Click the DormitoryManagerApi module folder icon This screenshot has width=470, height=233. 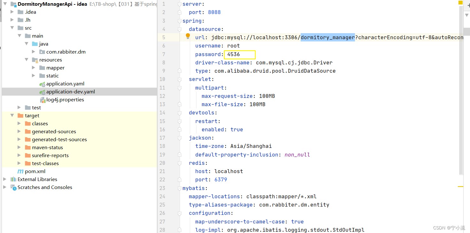click(13, 4)
